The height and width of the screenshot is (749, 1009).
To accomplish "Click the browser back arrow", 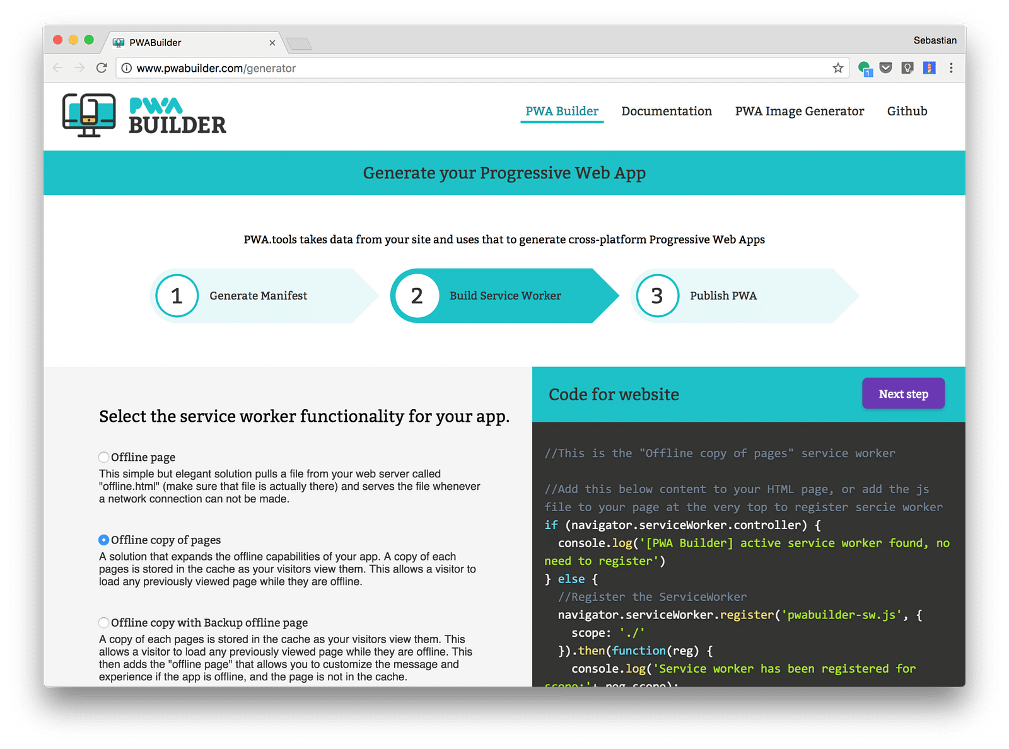I will pyautogui.click(x=58, y=68).
